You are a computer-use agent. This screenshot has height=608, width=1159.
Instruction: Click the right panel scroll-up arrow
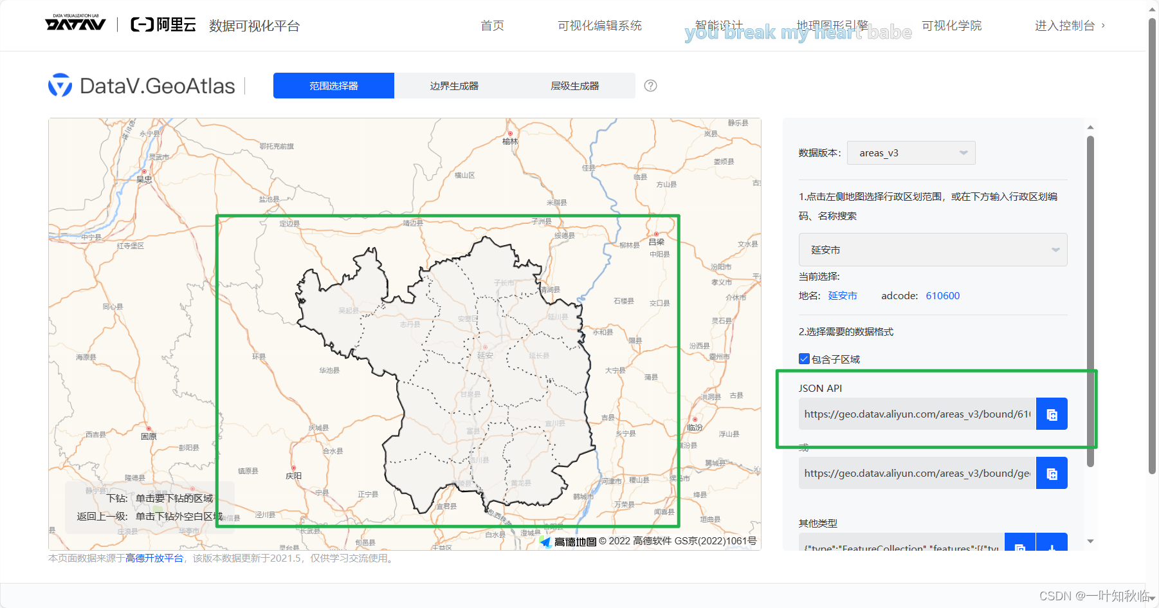1090,127
